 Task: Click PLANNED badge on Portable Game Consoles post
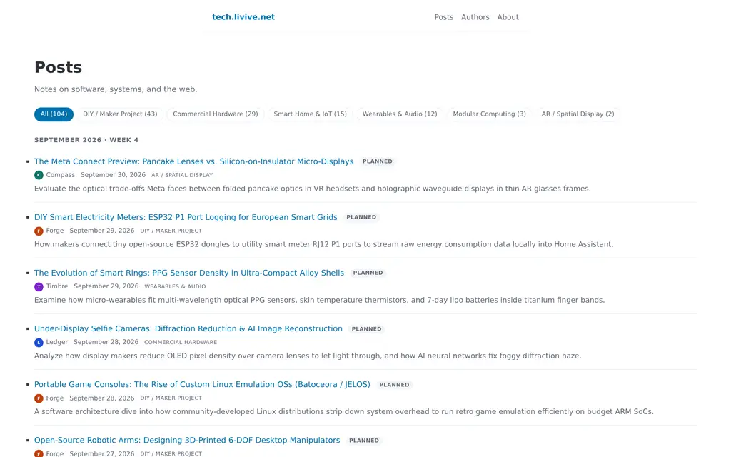[x=394, y=385]
